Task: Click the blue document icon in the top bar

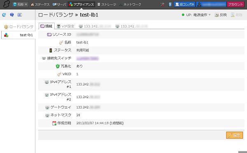Action: [x=170, y=5]
